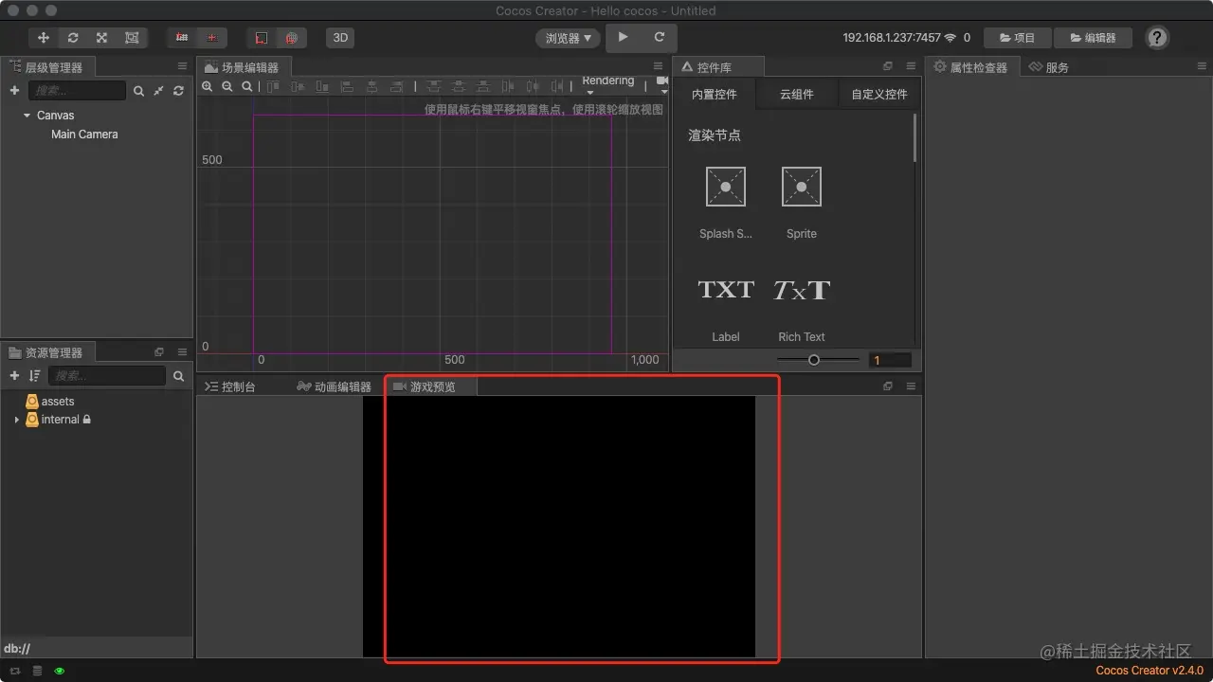1213x682 pixels.
Task: Zoom out the scene editor
Action: 227,86
